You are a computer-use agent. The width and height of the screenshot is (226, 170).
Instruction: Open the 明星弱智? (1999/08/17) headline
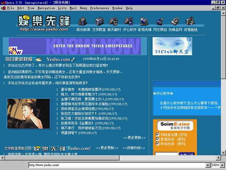pyautogui.click(x=79, y=133)
